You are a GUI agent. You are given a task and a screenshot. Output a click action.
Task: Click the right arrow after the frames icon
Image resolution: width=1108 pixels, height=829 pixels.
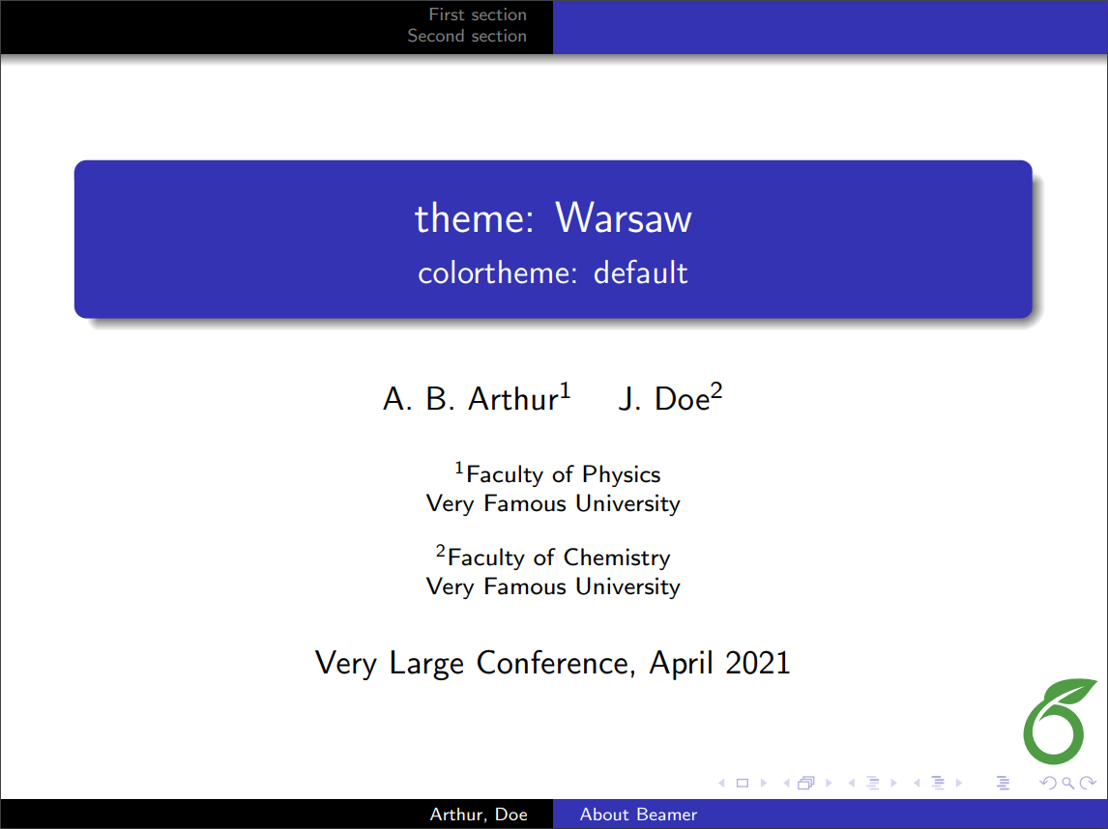coord(829,783)
